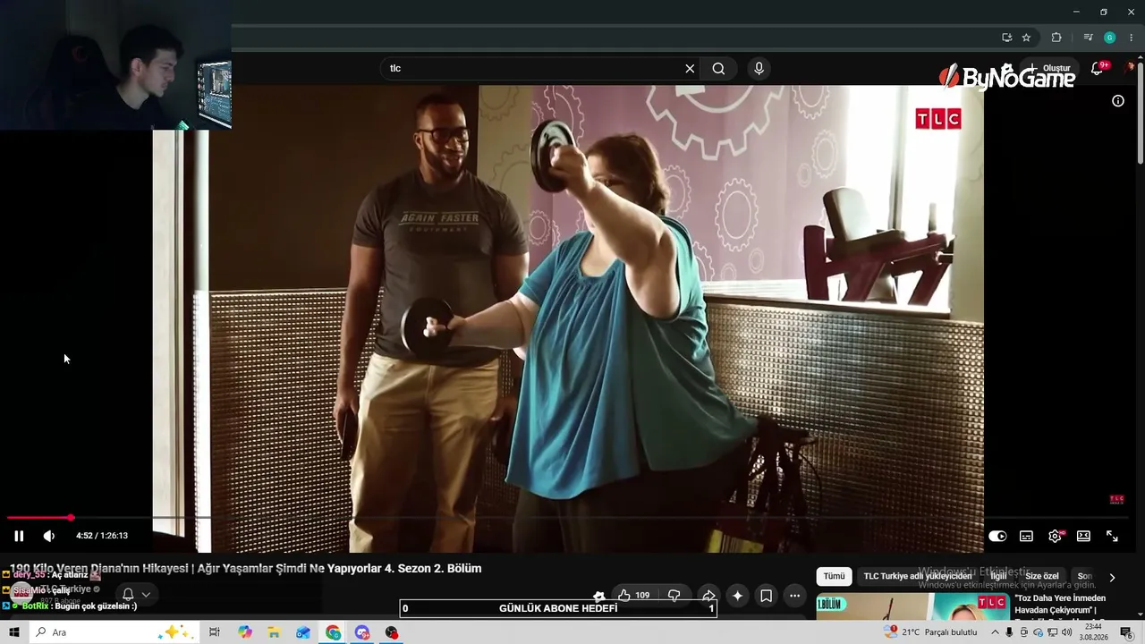
Task: Toggle the autoplay switch
Action: tap(997, 536)
